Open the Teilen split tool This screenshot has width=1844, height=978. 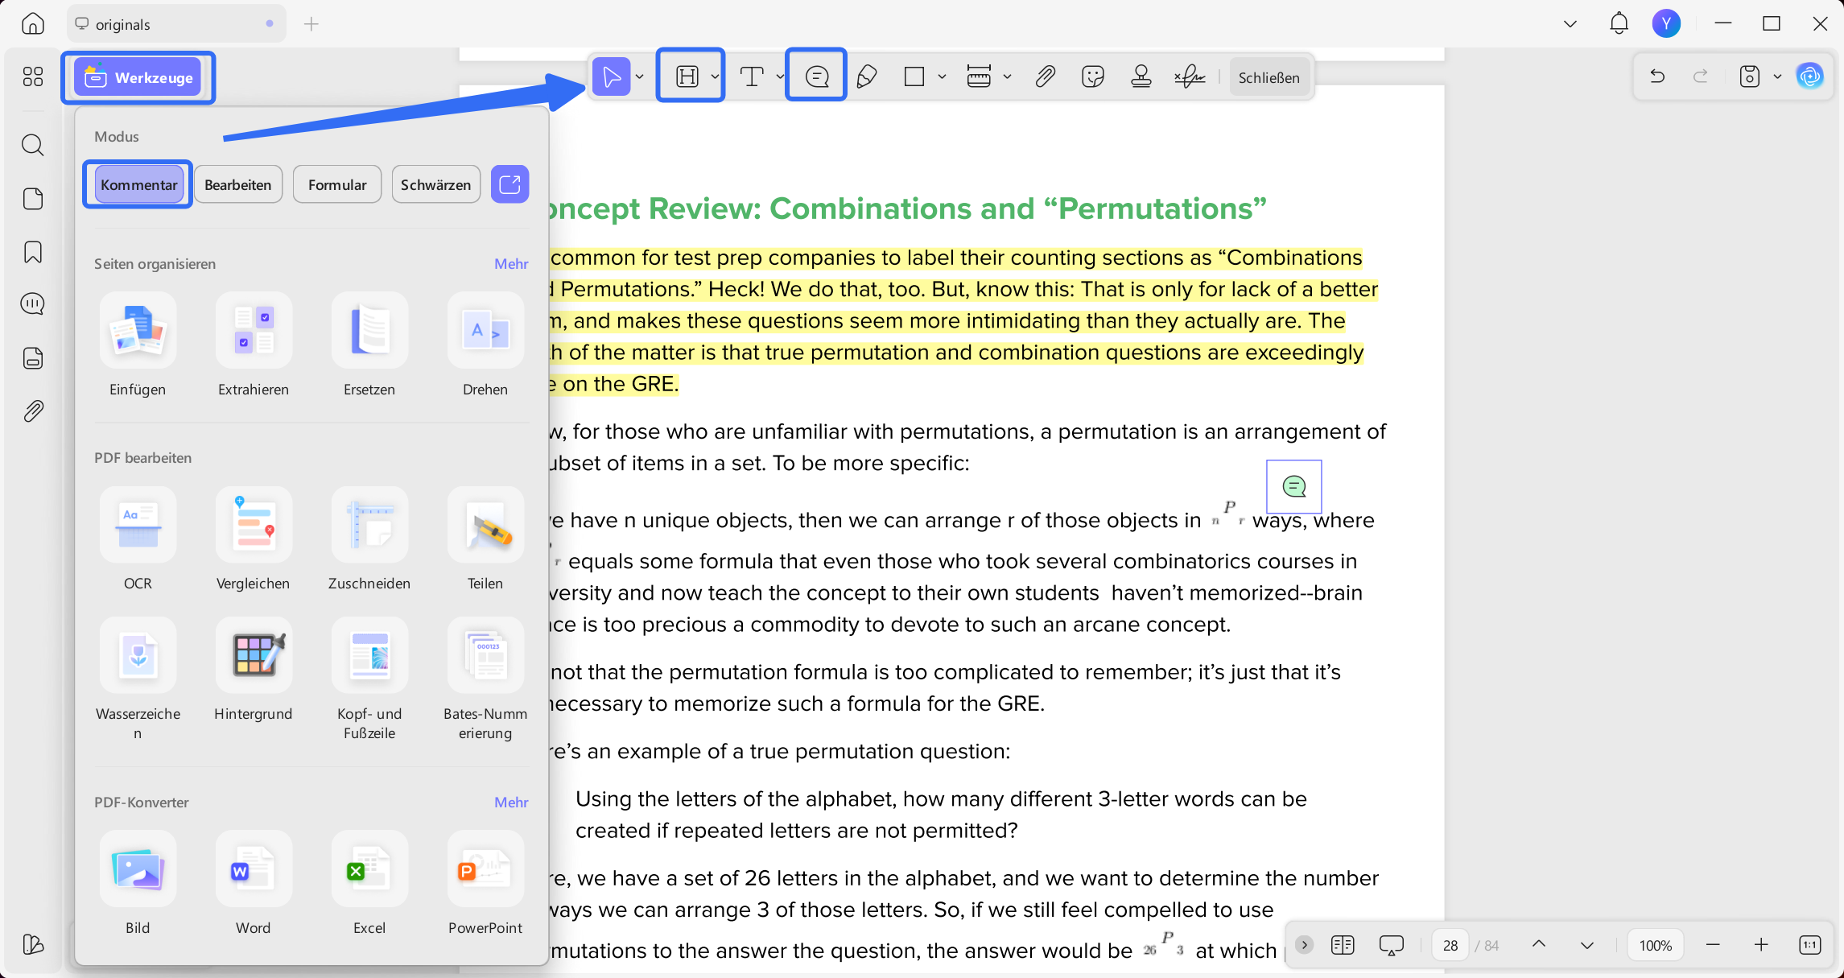point(485,540)
